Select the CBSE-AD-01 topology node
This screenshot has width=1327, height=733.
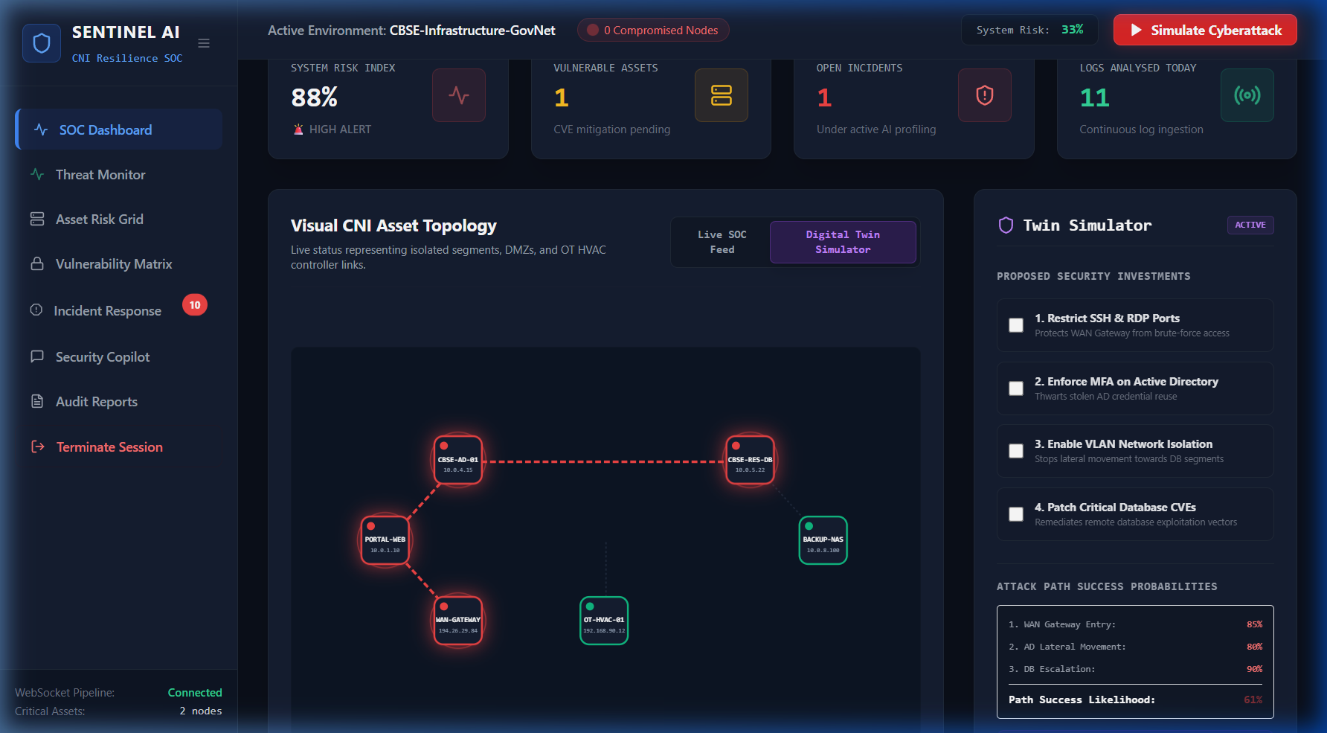tap(458, 460)
